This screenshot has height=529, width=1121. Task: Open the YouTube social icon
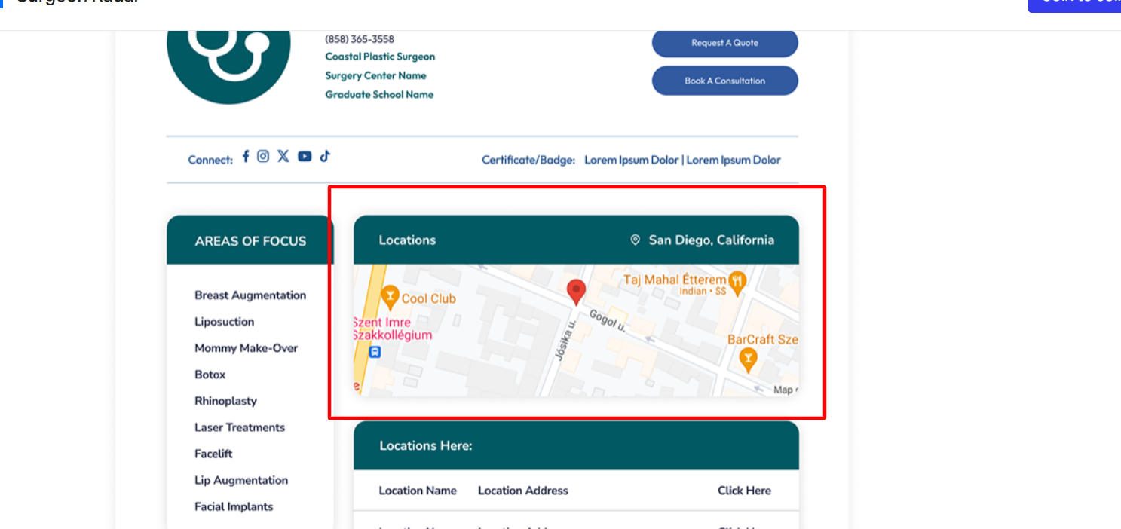point(305,156)
